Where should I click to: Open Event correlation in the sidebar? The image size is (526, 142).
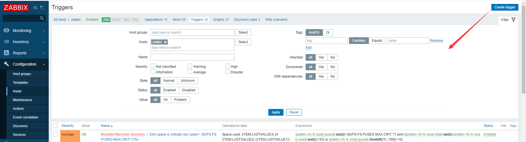click(25, 117)
